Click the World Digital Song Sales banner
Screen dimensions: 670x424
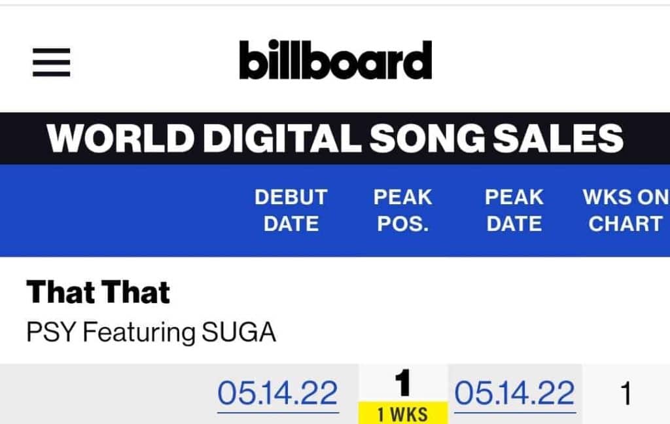point(335,138)
